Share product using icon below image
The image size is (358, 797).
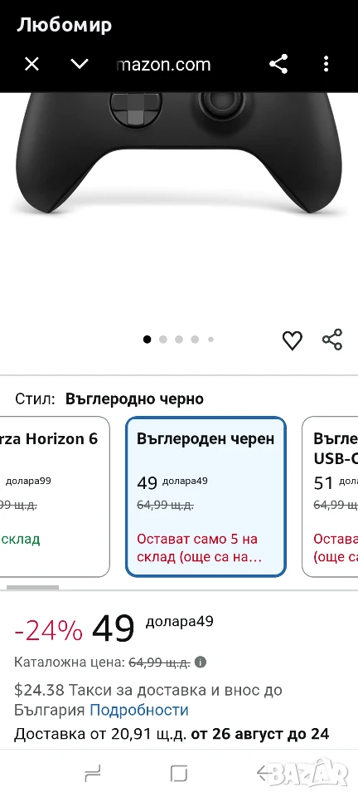pos(332,340)
